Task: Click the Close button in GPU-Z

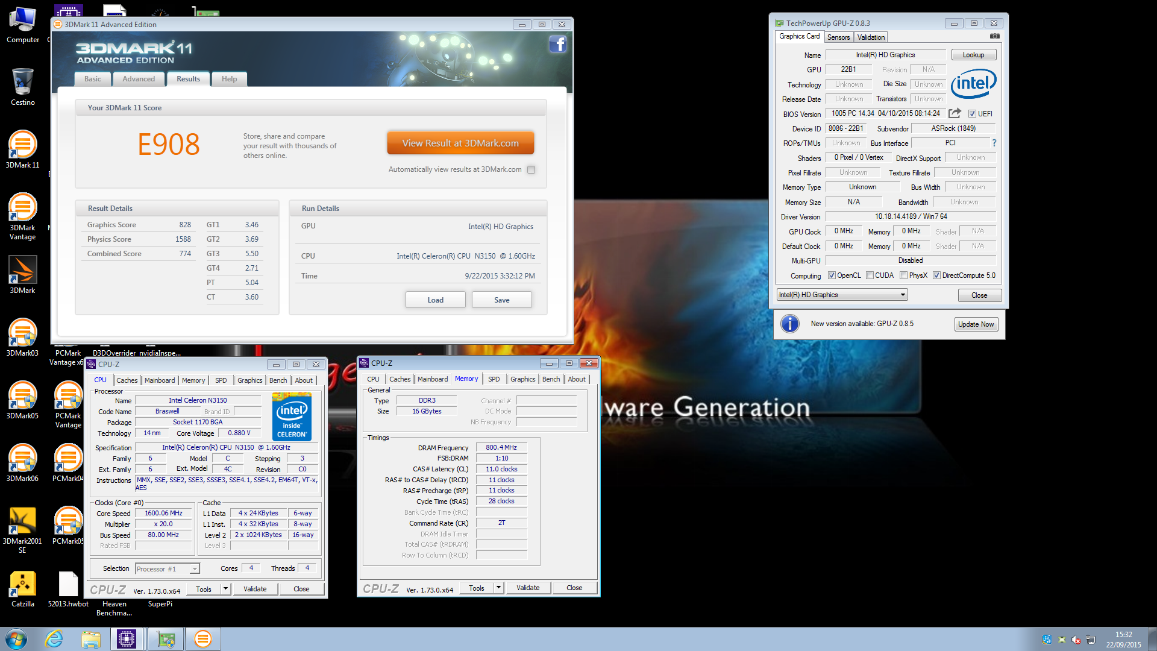Action: click(x=979, y=295)
